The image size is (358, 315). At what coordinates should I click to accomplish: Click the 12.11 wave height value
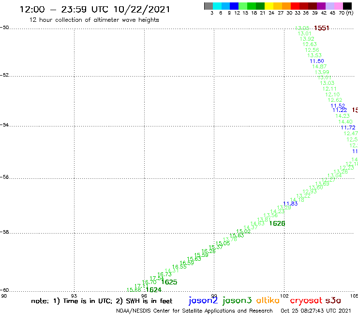(329, 89)
